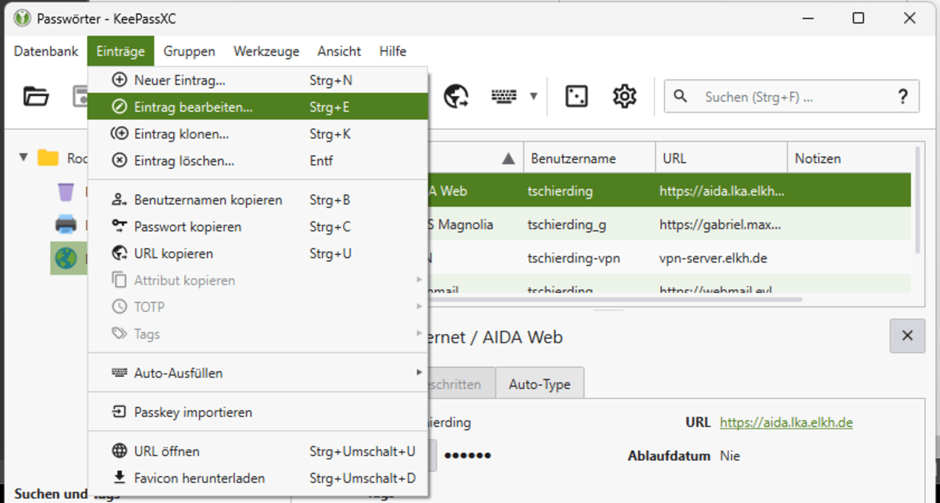Click the copy URL globe toolbar icon
Image resolution: width=940 pixels, height=503 pixels.
[456, 96]
